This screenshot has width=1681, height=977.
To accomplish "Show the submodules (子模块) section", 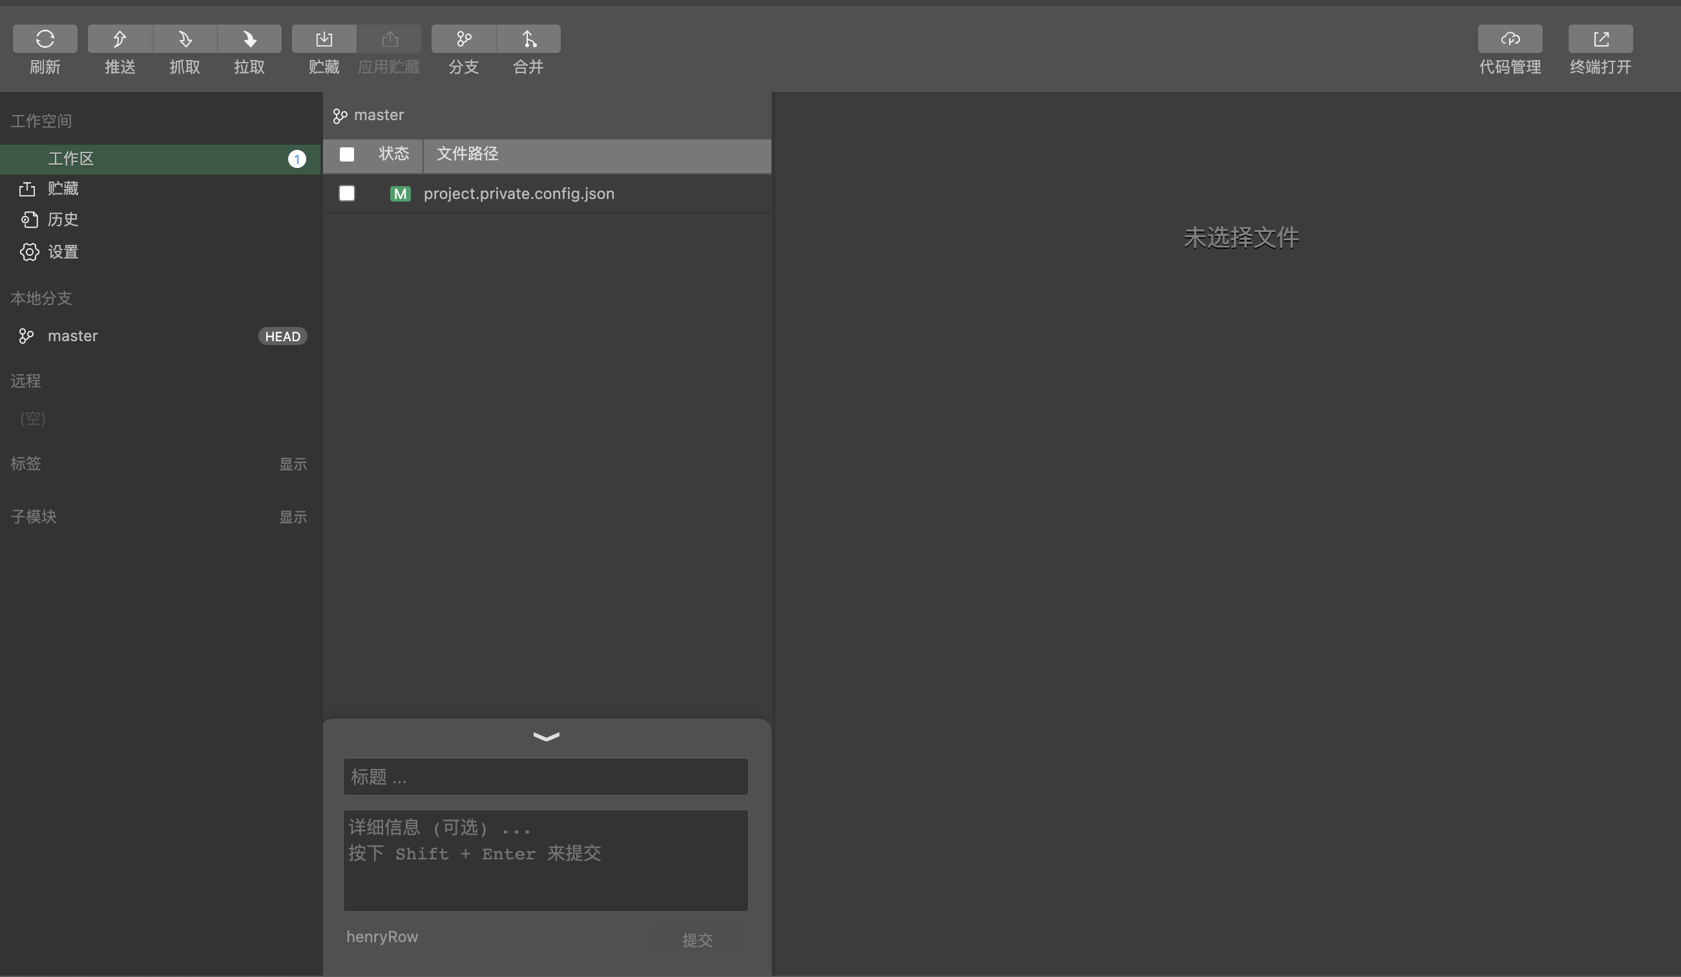I will coord(292,517).
